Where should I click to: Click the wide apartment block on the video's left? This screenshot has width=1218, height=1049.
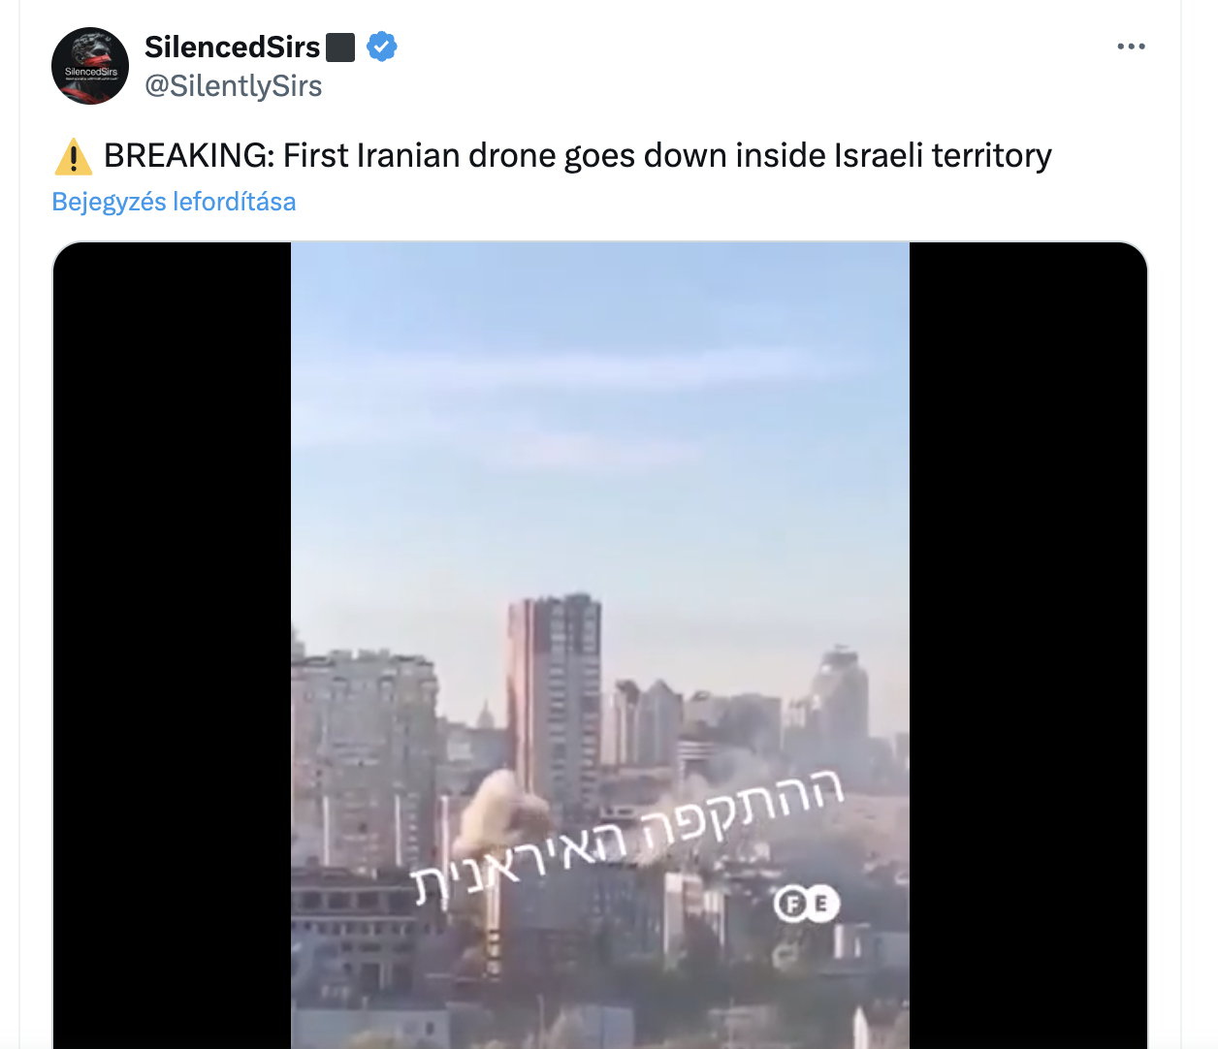[x=367, y=756]
